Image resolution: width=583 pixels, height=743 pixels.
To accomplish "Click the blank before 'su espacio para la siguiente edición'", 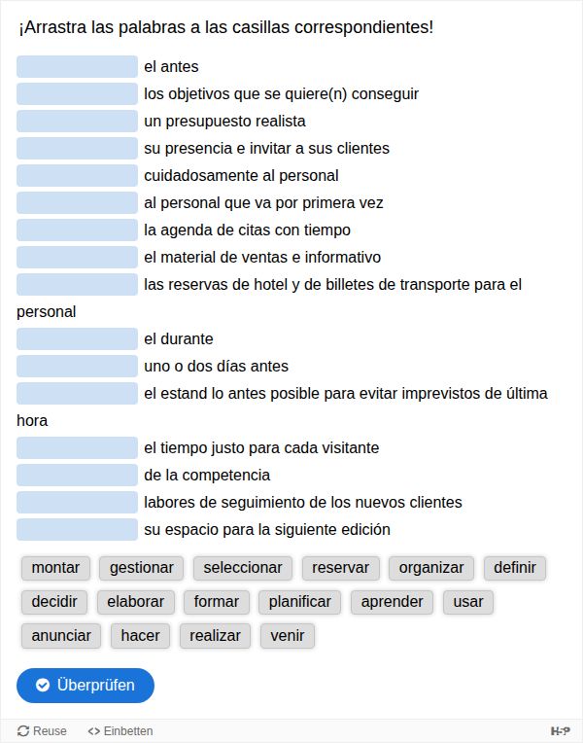I will coord(78,530).
